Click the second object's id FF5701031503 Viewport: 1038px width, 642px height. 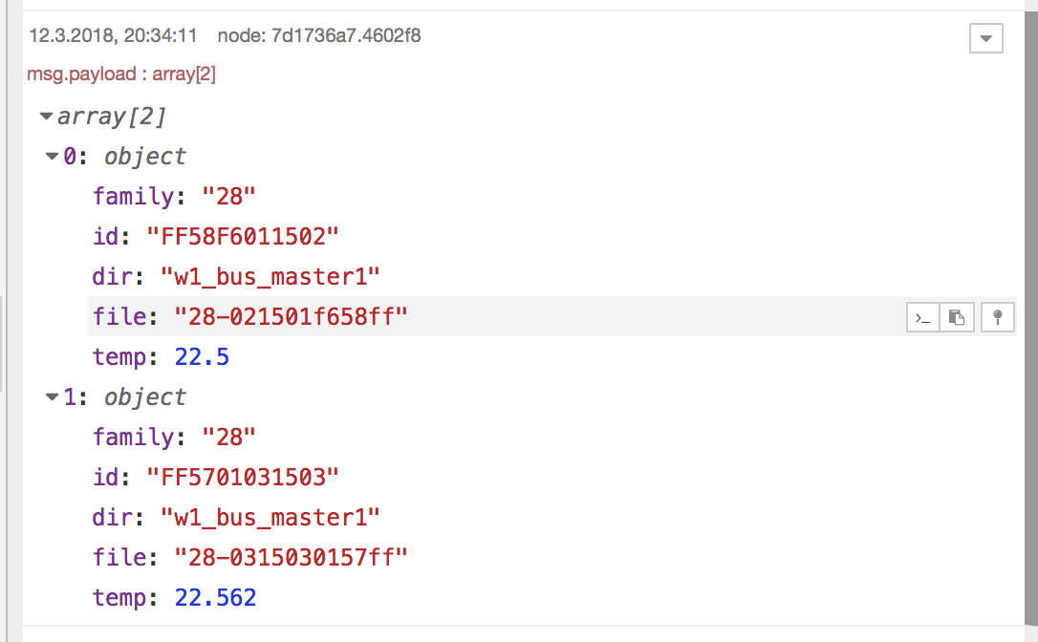(x=242, y=477)
